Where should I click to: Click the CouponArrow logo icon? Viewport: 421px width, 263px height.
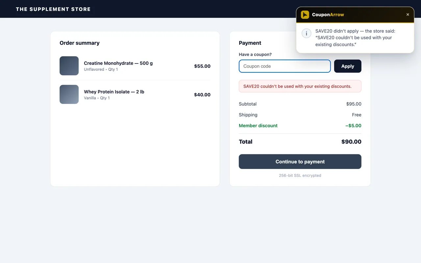[305, 14]
